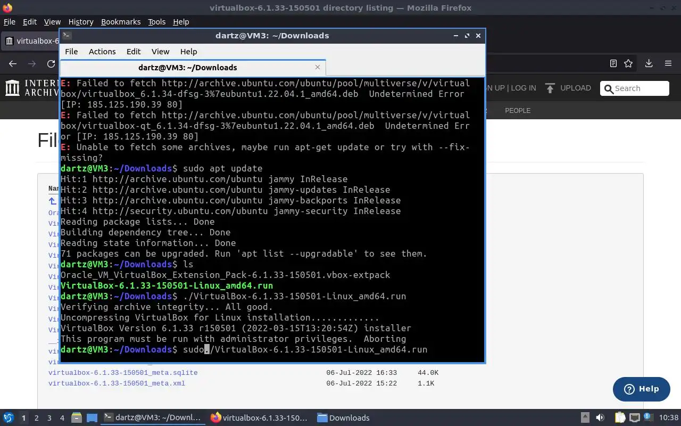Switch to the terminal task in the taskbar
Image resolution: width=681 pixels, height=426 pixels.
click(x=153, y=417)
